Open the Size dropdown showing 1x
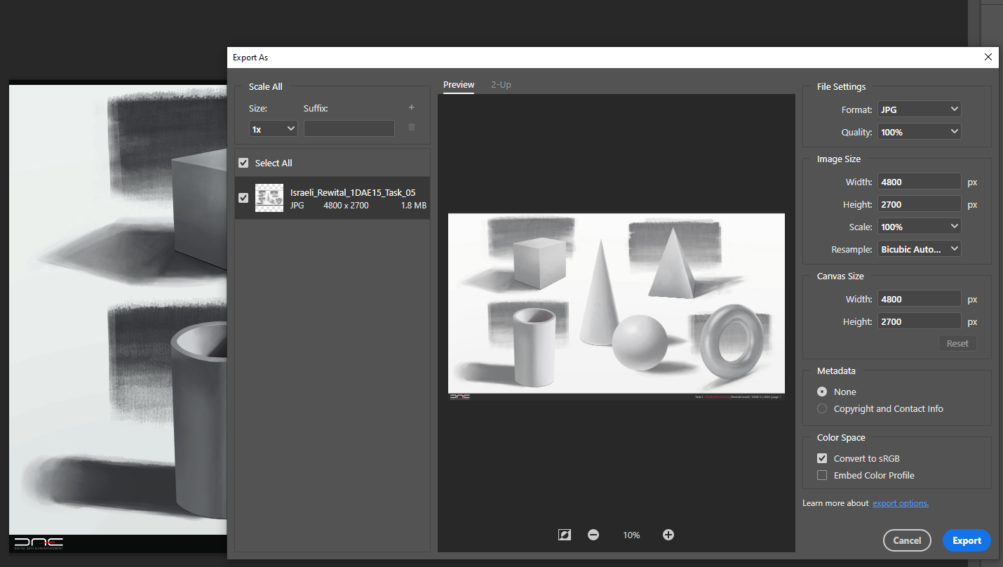This screenshot has height=567, width=1003. click(x=273, y=128)
